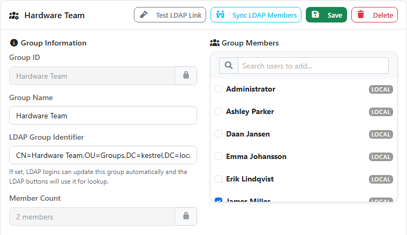The width and height of the screenshot is (407, 235).
Task: Click the LOCAL badge for Administrator
Action: (x=381, y=89)
